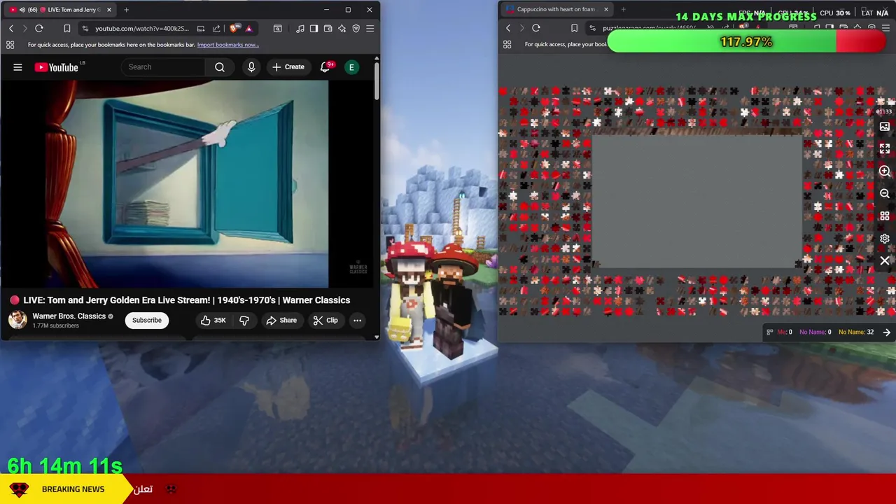The height and width of the screenshot is (504, 896).
Task: Click the YouTube search magnifier button
Action: (x=220, y=67)
